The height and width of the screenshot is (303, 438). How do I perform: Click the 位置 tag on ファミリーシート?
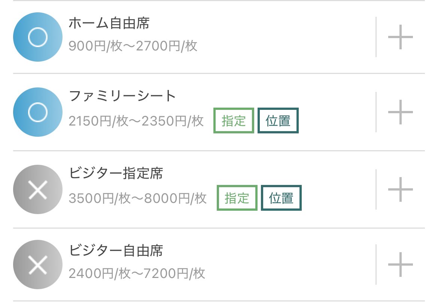(x=278, y=120)
